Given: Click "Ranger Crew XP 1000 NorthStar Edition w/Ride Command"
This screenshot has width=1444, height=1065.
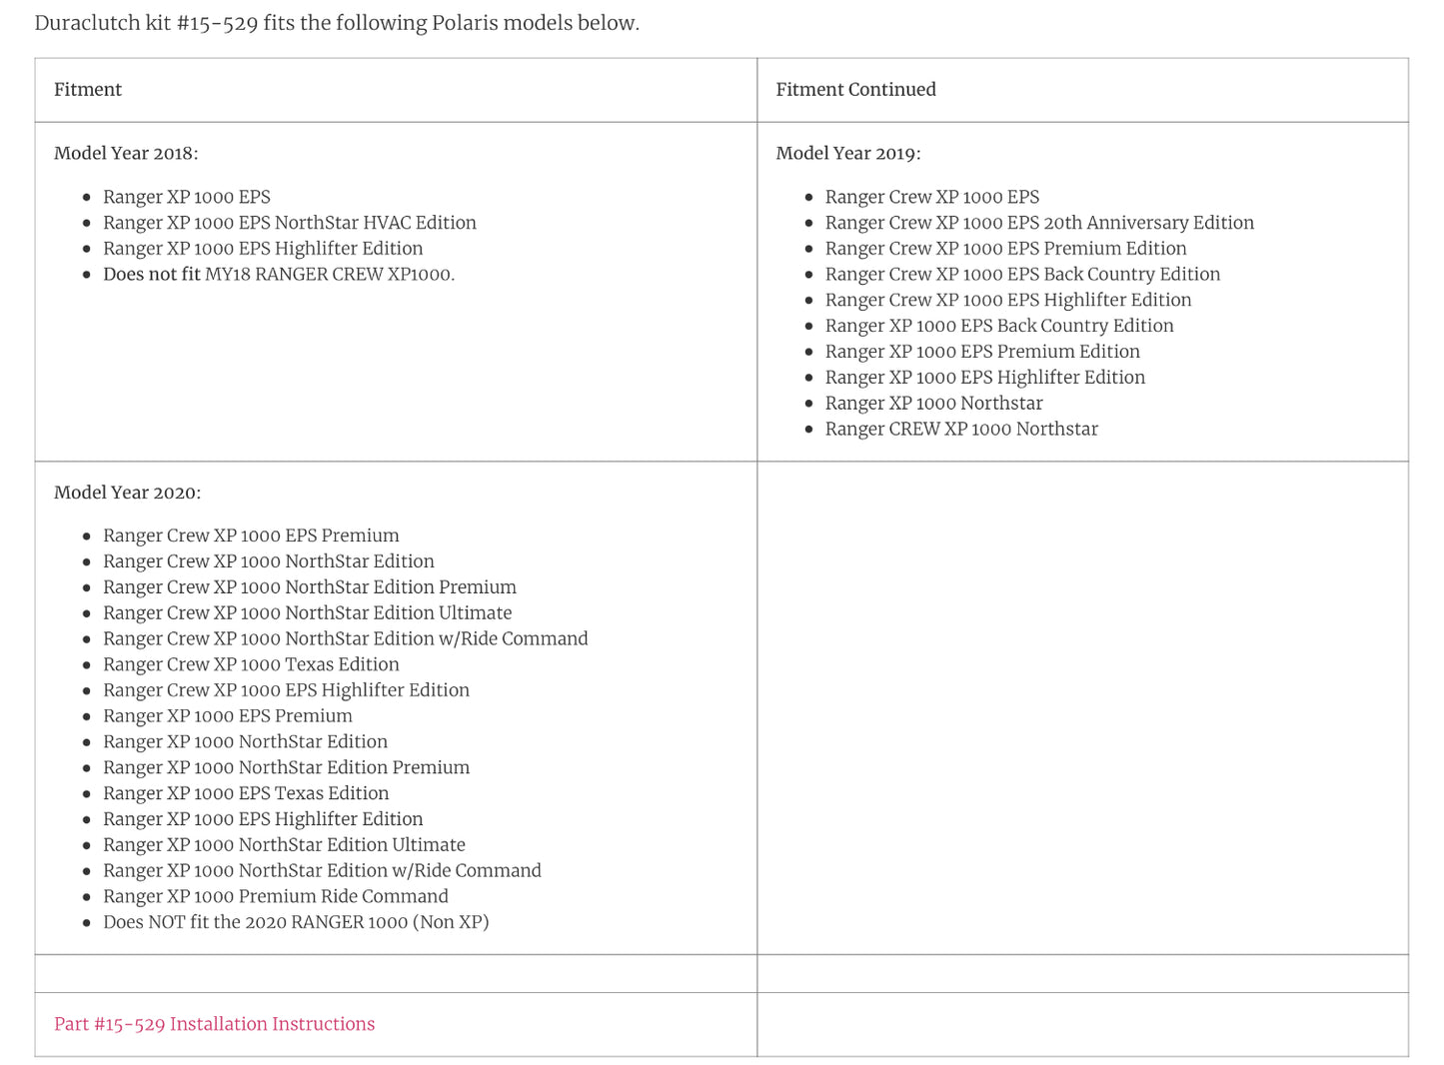Looking at the screenshot, I should [x=345, y=639].
